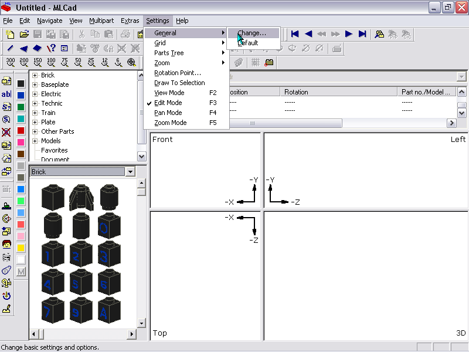The width and height of the screenshot is (469, 352).
Task: Click the parts preview scroll down arrow
Action: (141, 323)
